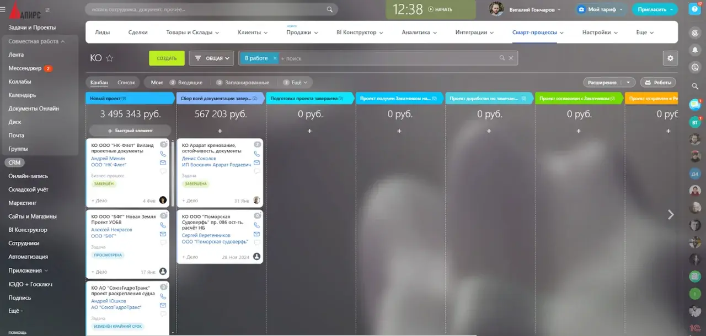This screenshot has height=336, width=706.
Task: Open notifications bell in right panel
Action: [696, 50]
